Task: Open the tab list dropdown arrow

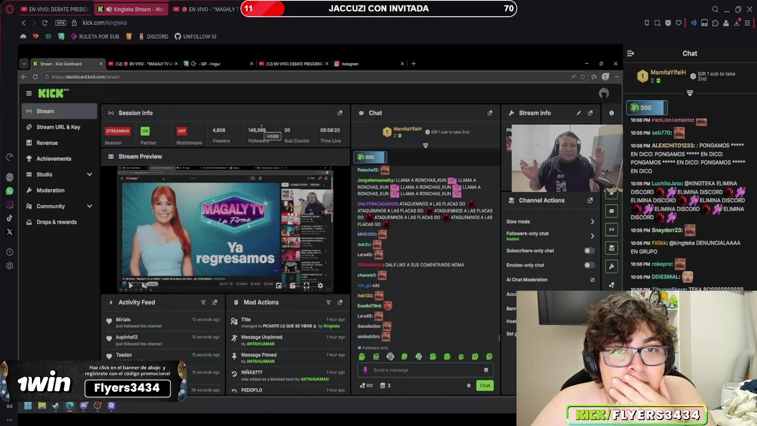Action: coord(24,64)
